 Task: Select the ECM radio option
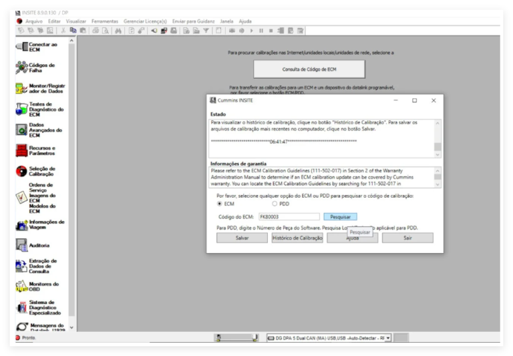pyautogui.click(x=220, y=204)
